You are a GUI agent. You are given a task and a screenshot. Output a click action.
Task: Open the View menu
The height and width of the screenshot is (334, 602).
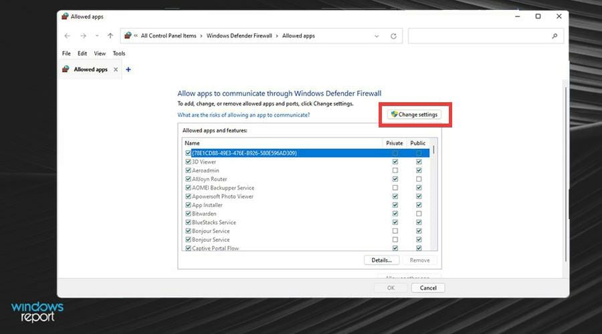[100, 53]
